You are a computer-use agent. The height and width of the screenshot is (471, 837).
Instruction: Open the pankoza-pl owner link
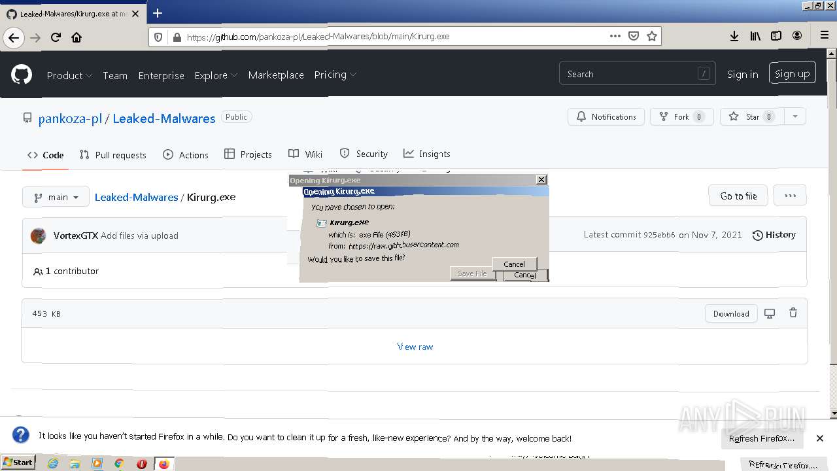(x=70, y=118)
